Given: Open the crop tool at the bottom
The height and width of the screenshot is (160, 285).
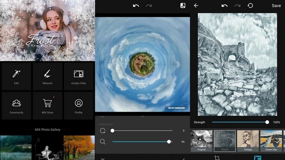Looking at the screenshot, I should tap(217, 158).
